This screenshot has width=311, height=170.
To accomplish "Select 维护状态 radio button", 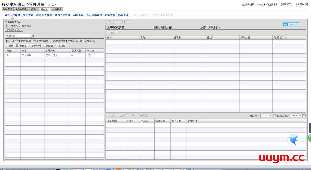I will (20, 26).
